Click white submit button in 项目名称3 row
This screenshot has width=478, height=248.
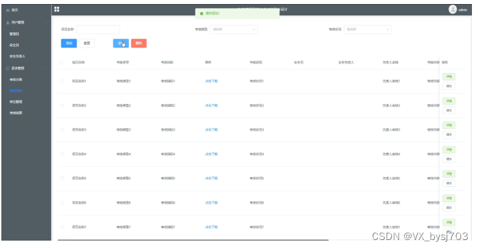point(449,135)
